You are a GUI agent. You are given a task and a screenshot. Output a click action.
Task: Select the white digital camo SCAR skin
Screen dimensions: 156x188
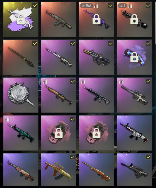(x=134, y=133)
